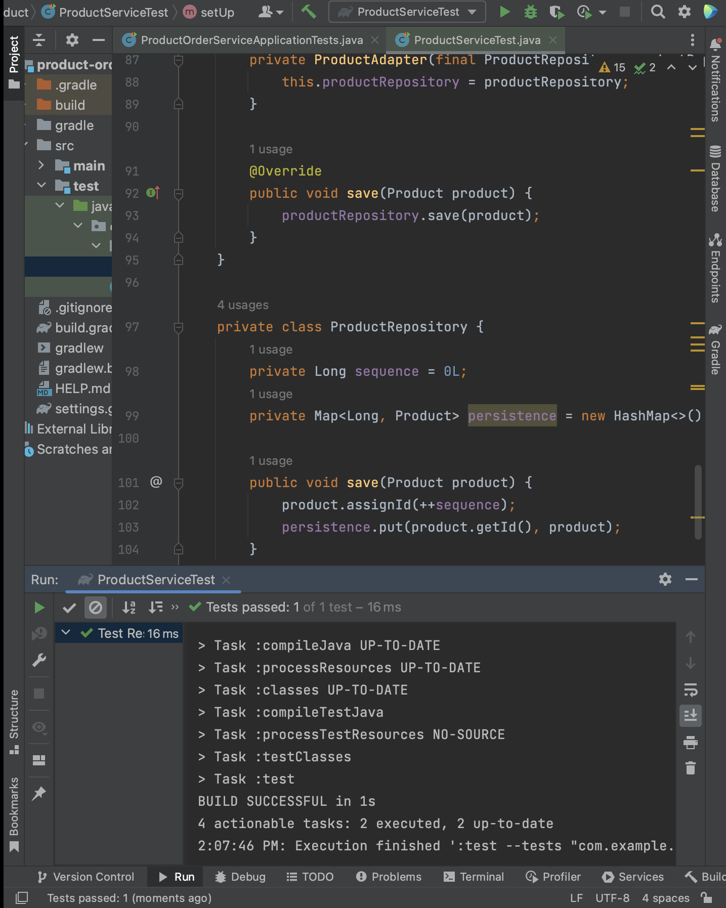This screenshot has width=726, height=908.
Task: Change LF line separator in status bar
Action: 576,898
